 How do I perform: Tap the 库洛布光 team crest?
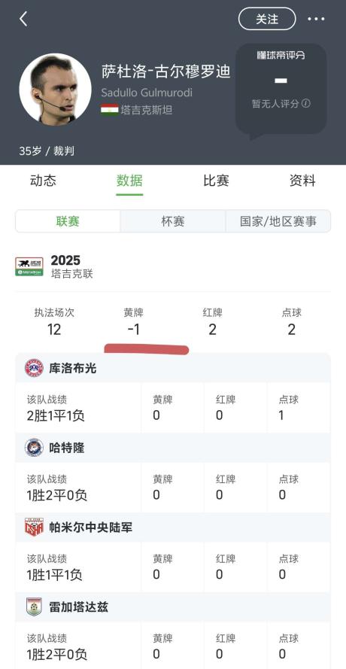click(x=34, y=368)
